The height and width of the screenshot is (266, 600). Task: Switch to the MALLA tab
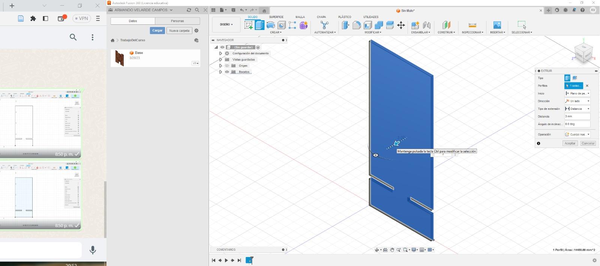point(300,17)
